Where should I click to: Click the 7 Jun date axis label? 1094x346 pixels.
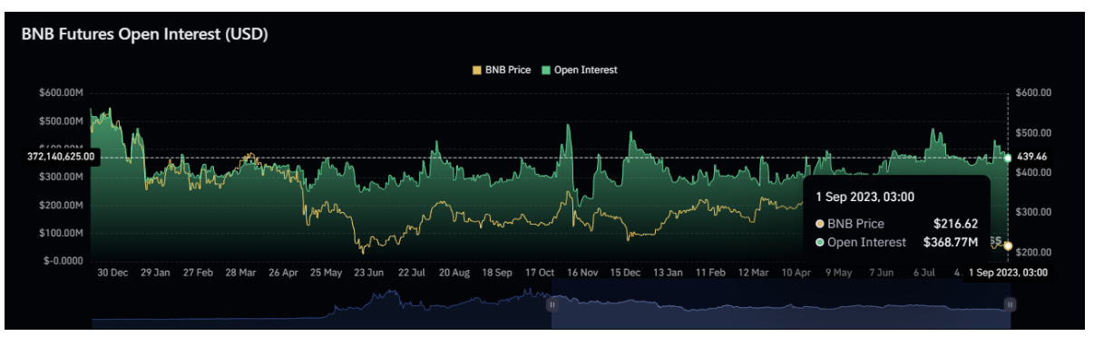pos(882,272)
